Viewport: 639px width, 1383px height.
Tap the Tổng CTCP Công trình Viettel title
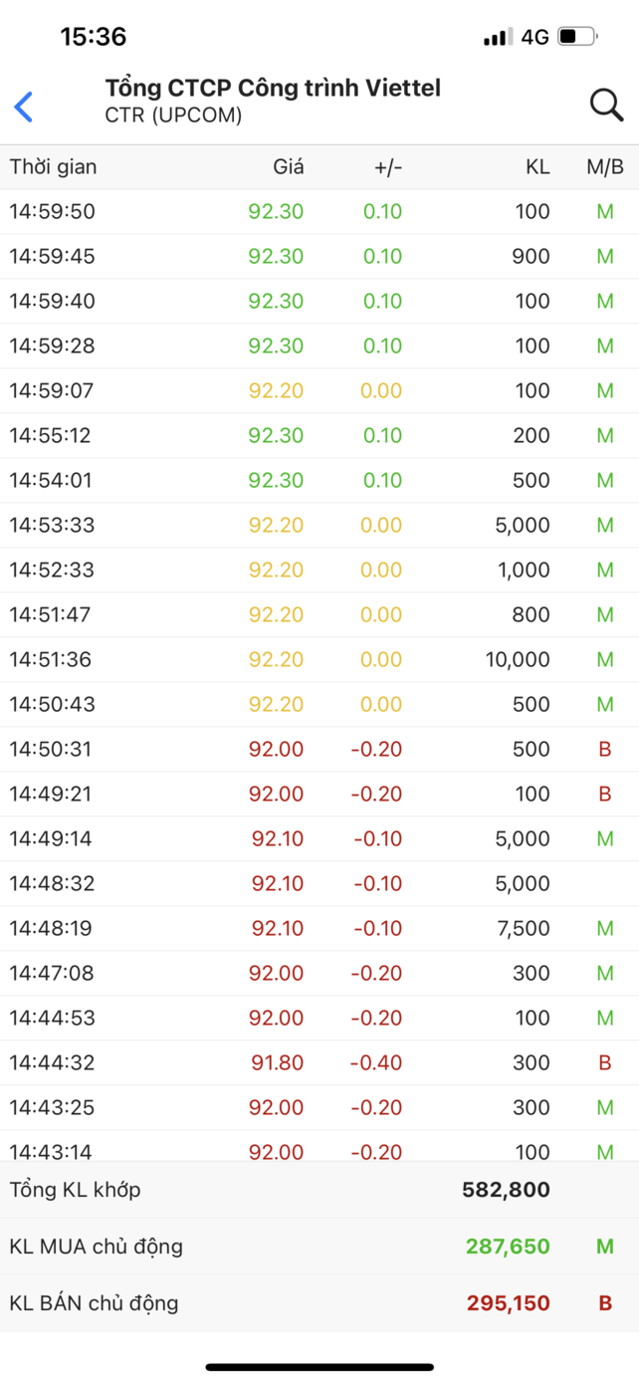click(x=273, y=89)
